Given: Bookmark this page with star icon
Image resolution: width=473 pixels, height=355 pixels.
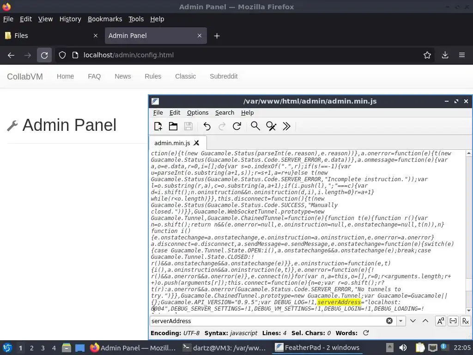Looking at the screenshot, I should [427, 55].
